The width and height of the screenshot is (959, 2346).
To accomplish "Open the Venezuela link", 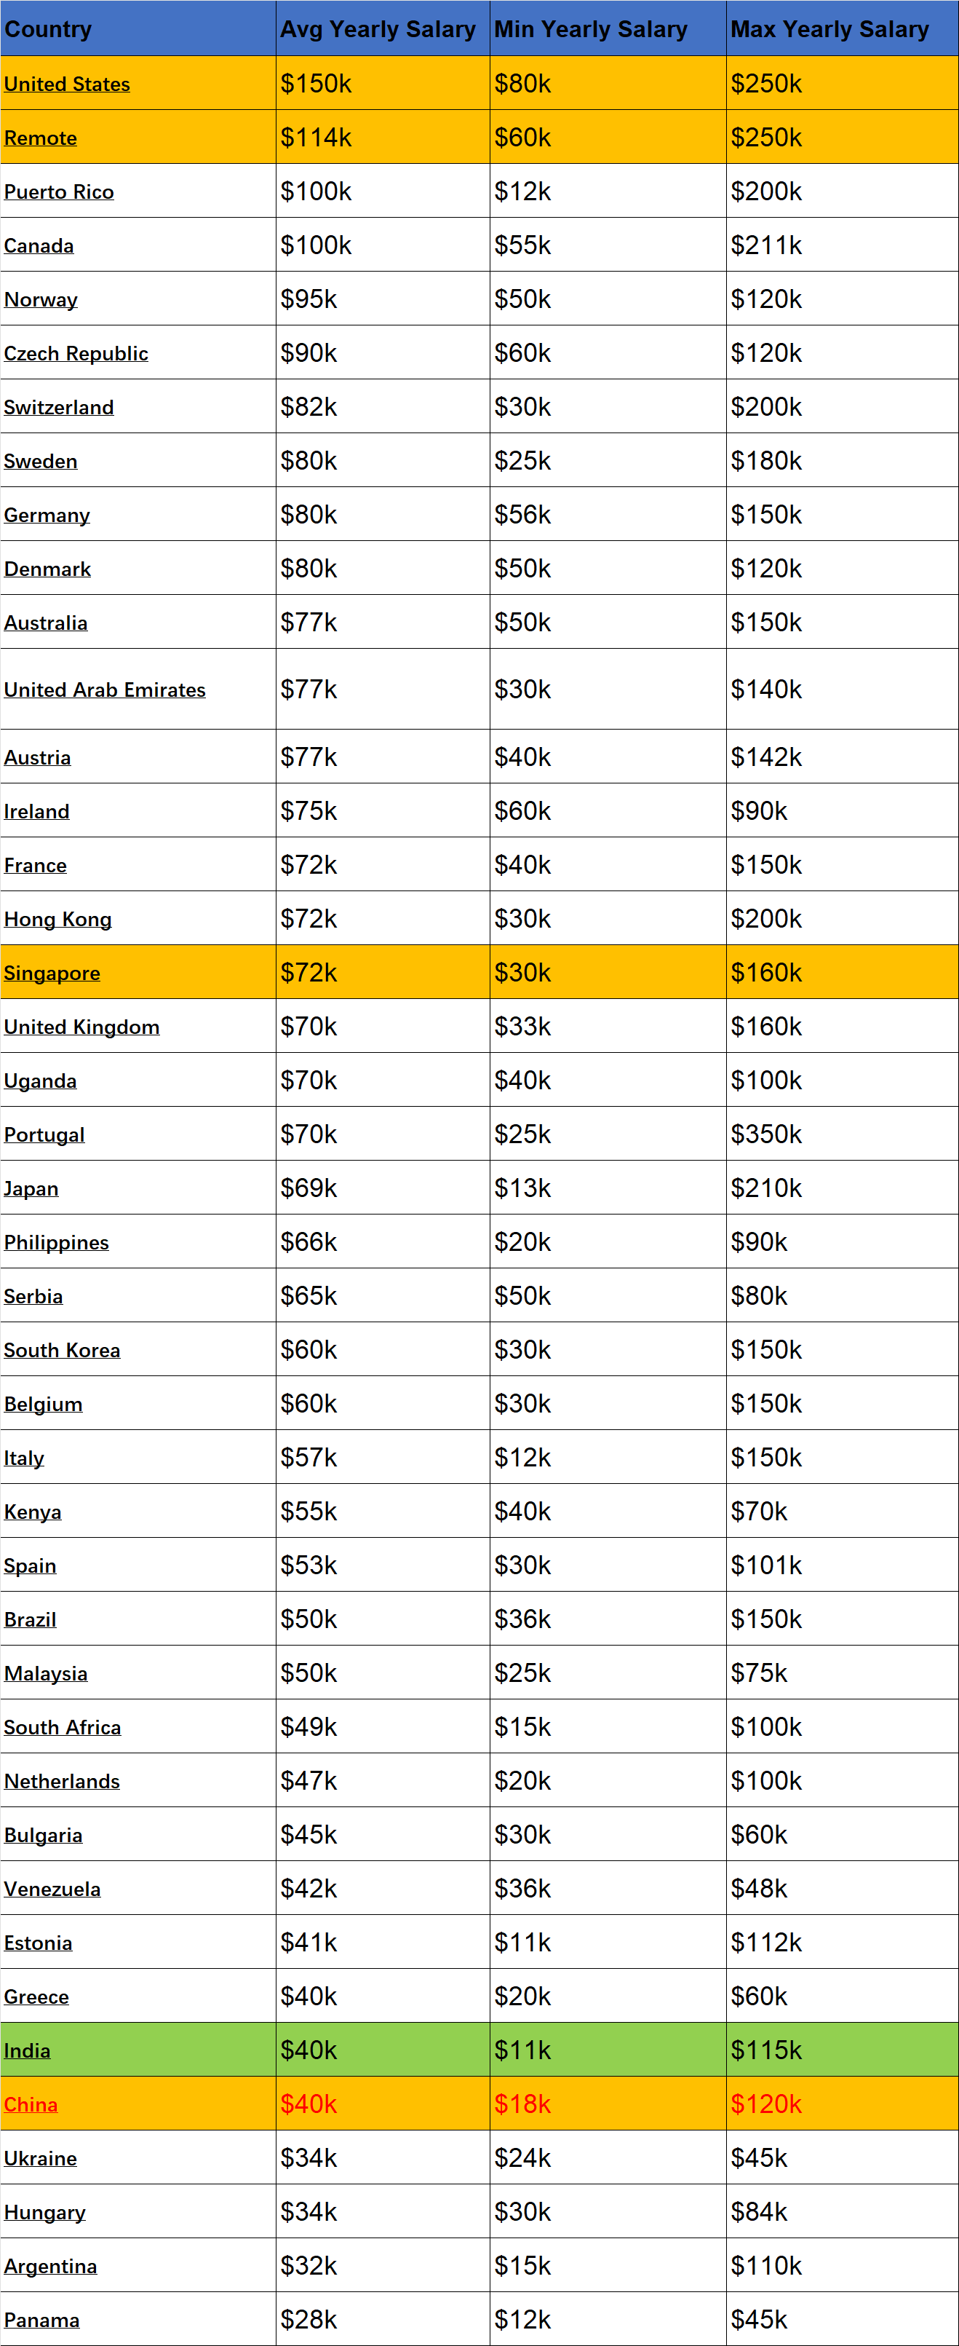I will tap(53, 1889).
